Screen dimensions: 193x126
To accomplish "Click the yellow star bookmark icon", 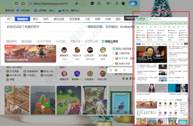I will [x=83, y=4].
